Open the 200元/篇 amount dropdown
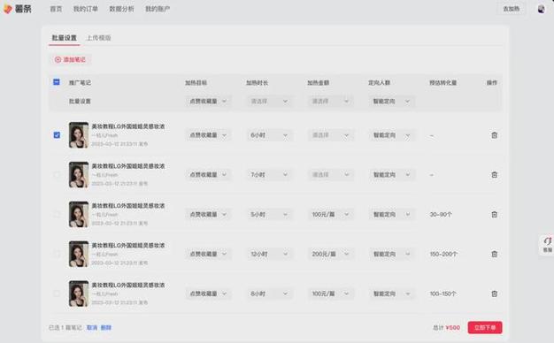This screenshot has height=343, width=554. pyautogui.click(x=330, y=254)
